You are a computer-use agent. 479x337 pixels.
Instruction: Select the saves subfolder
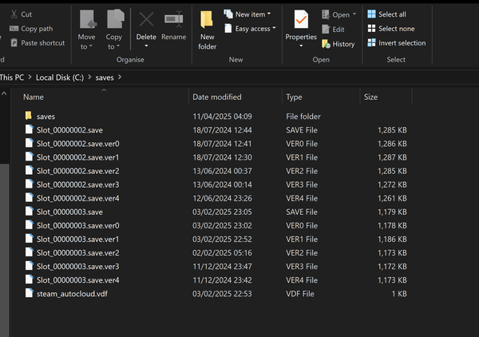(x=46, y=117)
